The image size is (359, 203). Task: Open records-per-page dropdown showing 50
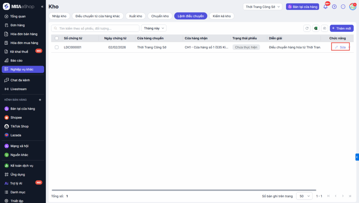[x=304, y=196]
